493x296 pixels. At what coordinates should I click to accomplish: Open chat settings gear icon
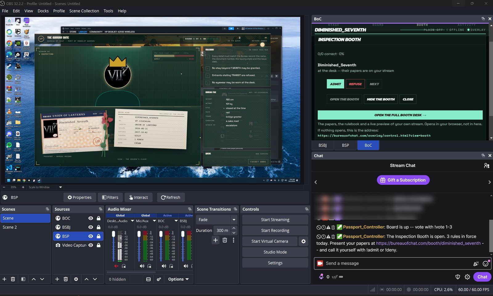pos(467,277)
